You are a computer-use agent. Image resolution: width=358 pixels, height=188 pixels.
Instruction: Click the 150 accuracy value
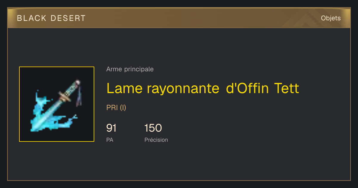click(153, 128)
